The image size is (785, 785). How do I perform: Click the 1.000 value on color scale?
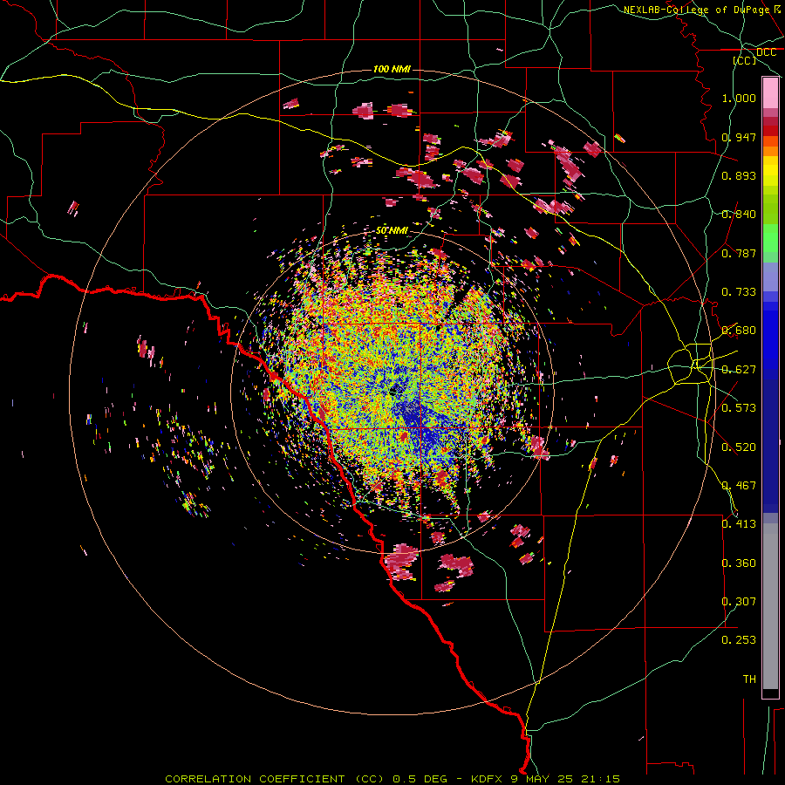coord(739,98)
